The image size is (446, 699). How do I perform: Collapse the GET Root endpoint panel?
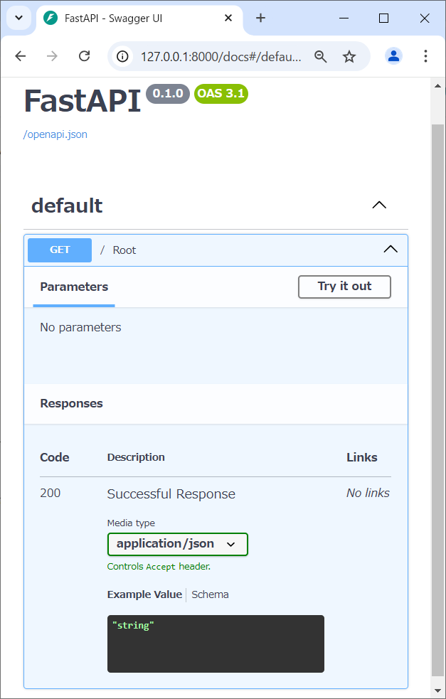point(390,250)
